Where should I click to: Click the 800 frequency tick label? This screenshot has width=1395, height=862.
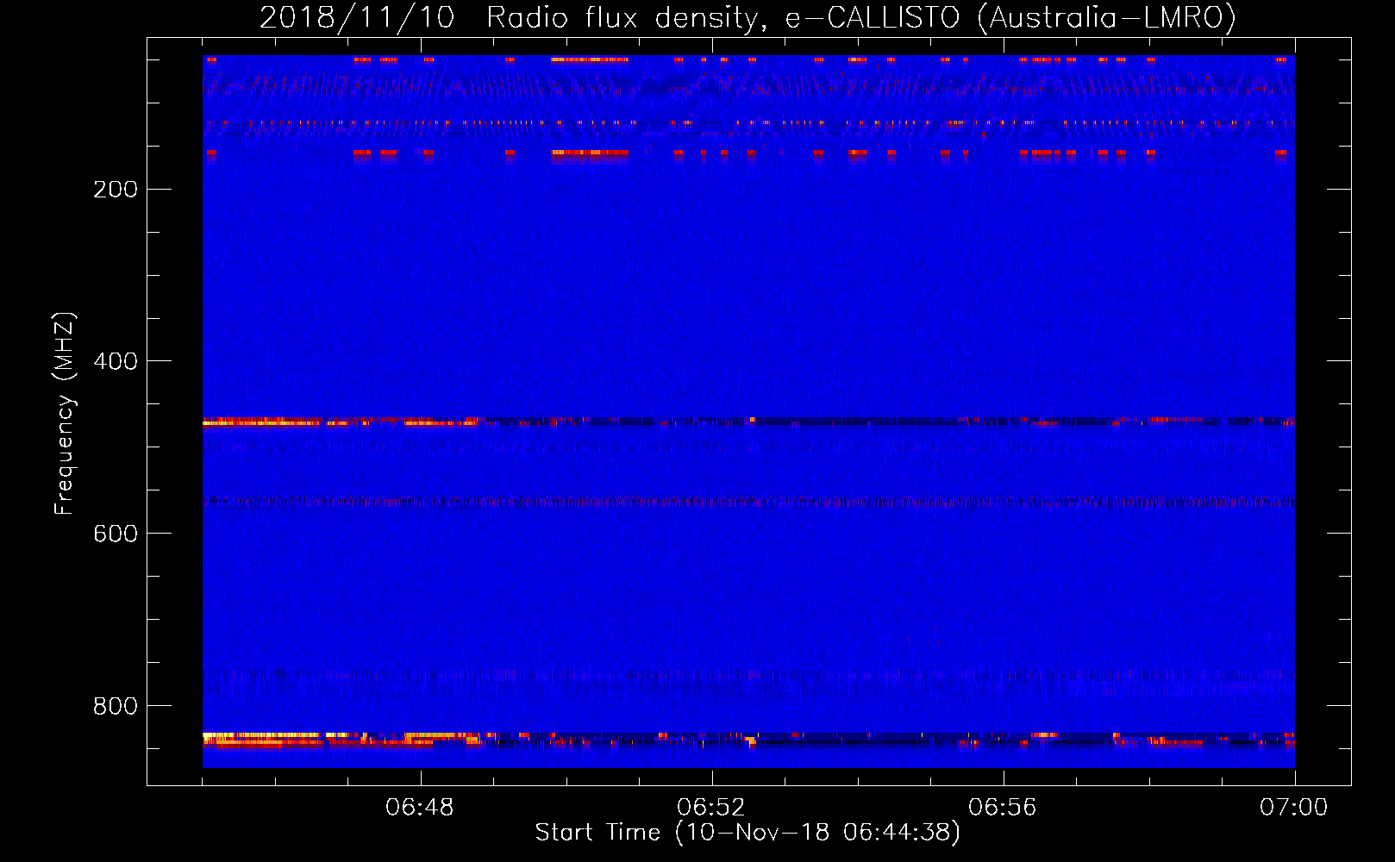[116, 706]
